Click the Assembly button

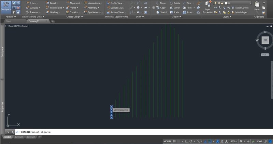tap(91, 8)
